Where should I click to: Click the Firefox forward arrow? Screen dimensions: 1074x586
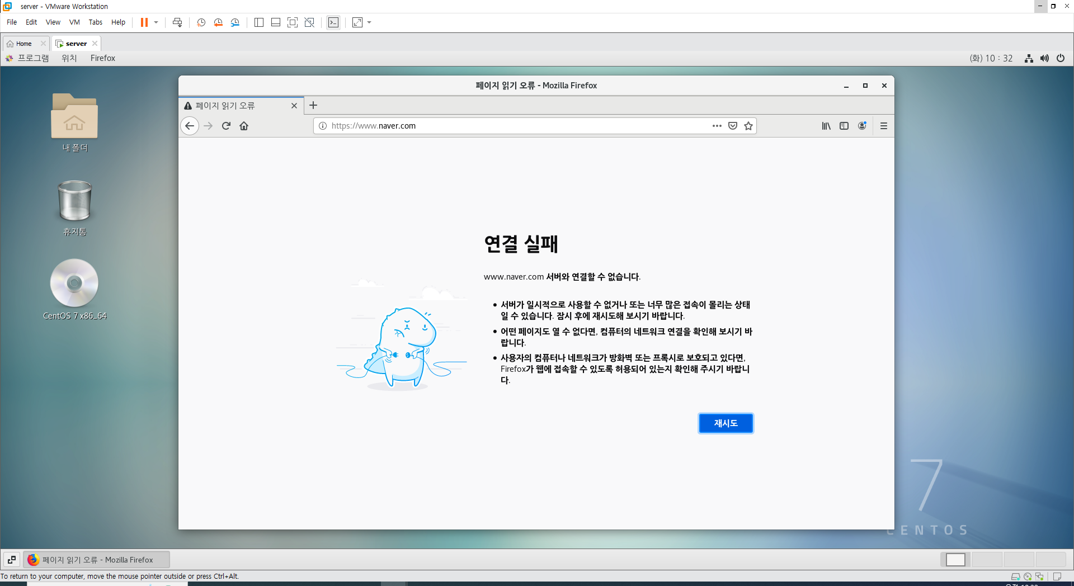click(208, 126)
